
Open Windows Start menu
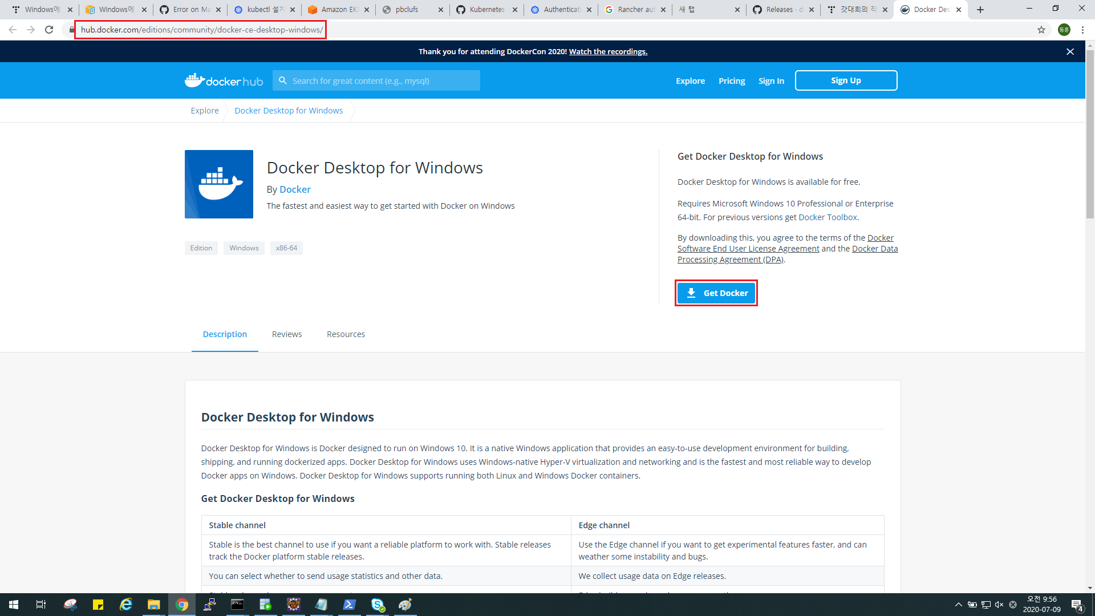(x=14, y=605)
